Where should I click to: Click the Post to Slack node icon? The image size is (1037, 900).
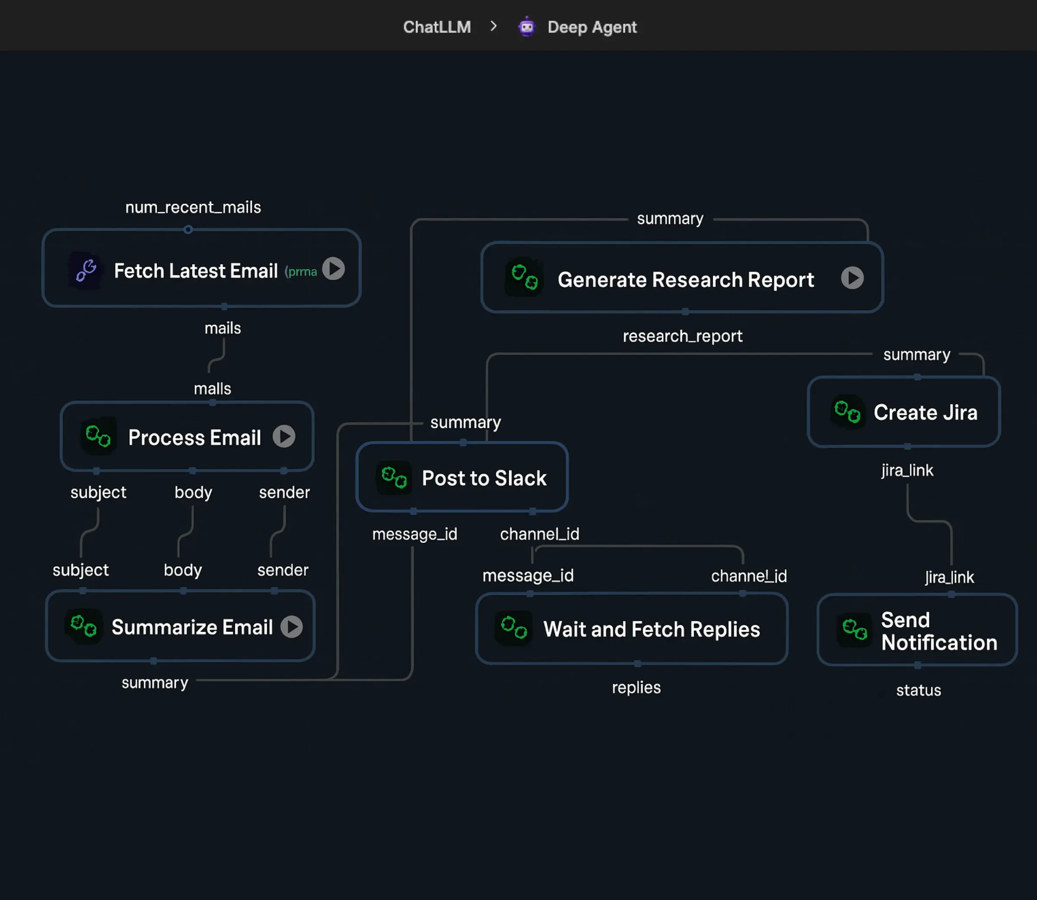click(394, 478)
